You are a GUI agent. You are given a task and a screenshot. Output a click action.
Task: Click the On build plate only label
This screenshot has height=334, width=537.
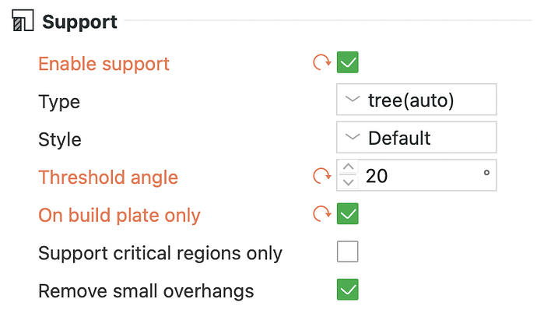pyautogui.click(x=119, y=216)
